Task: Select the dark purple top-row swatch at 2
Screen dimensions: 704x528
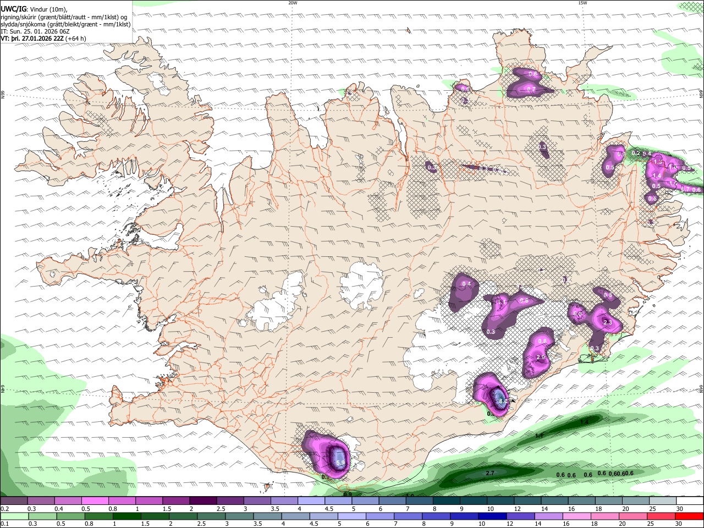Action: tap(203, 501)
